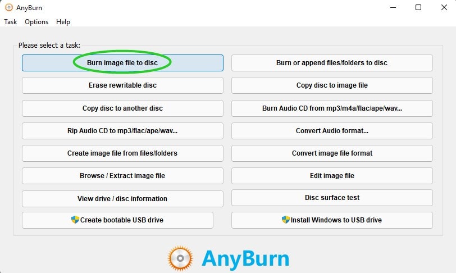Launch the Disc surface test
Image resolution: width=456 pixels, height=273 pixels.
[332, 198]
